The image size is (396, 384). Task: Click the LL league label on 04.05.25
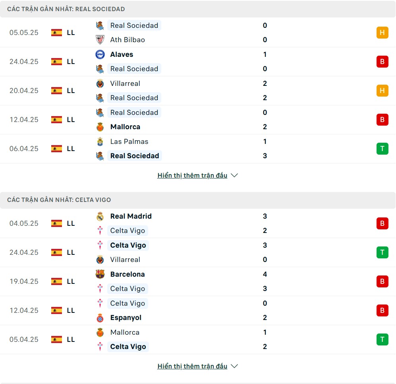click(71, 223)
